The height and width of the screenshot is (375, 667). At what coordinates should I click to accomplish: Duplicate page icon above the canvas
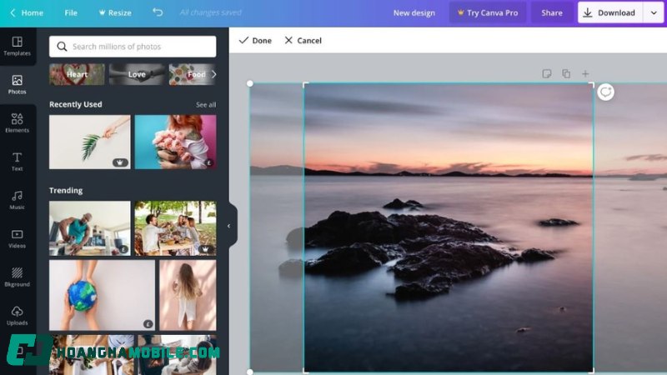566,73
